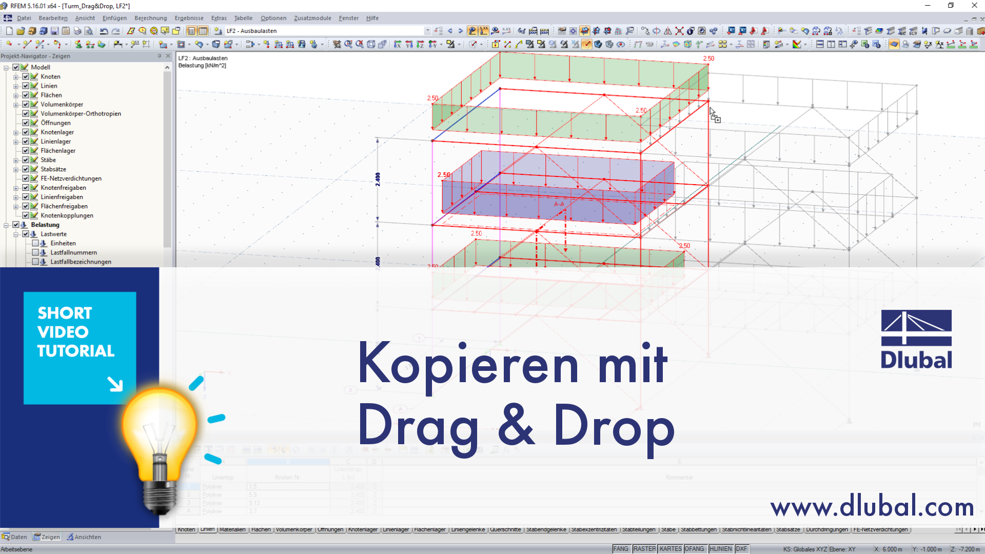This screenshot has height=554, width=985.
Task: Click the isometric view cube icon
Action: [x=371, y=44]
